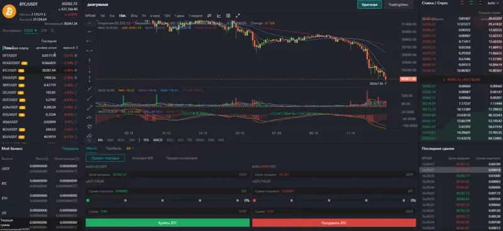Viewport: 503px width, 231px height.
Task: Collapse drawing toolbar with up chevron
Action: tap(89, 23)
